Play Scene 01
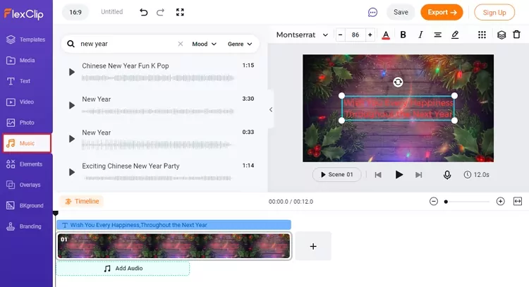Screen dimensions: 529x287 click(x=336, y=175)
